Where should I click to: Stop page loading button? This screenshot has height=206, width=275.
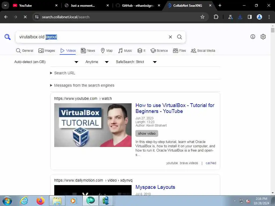point(25,17)
